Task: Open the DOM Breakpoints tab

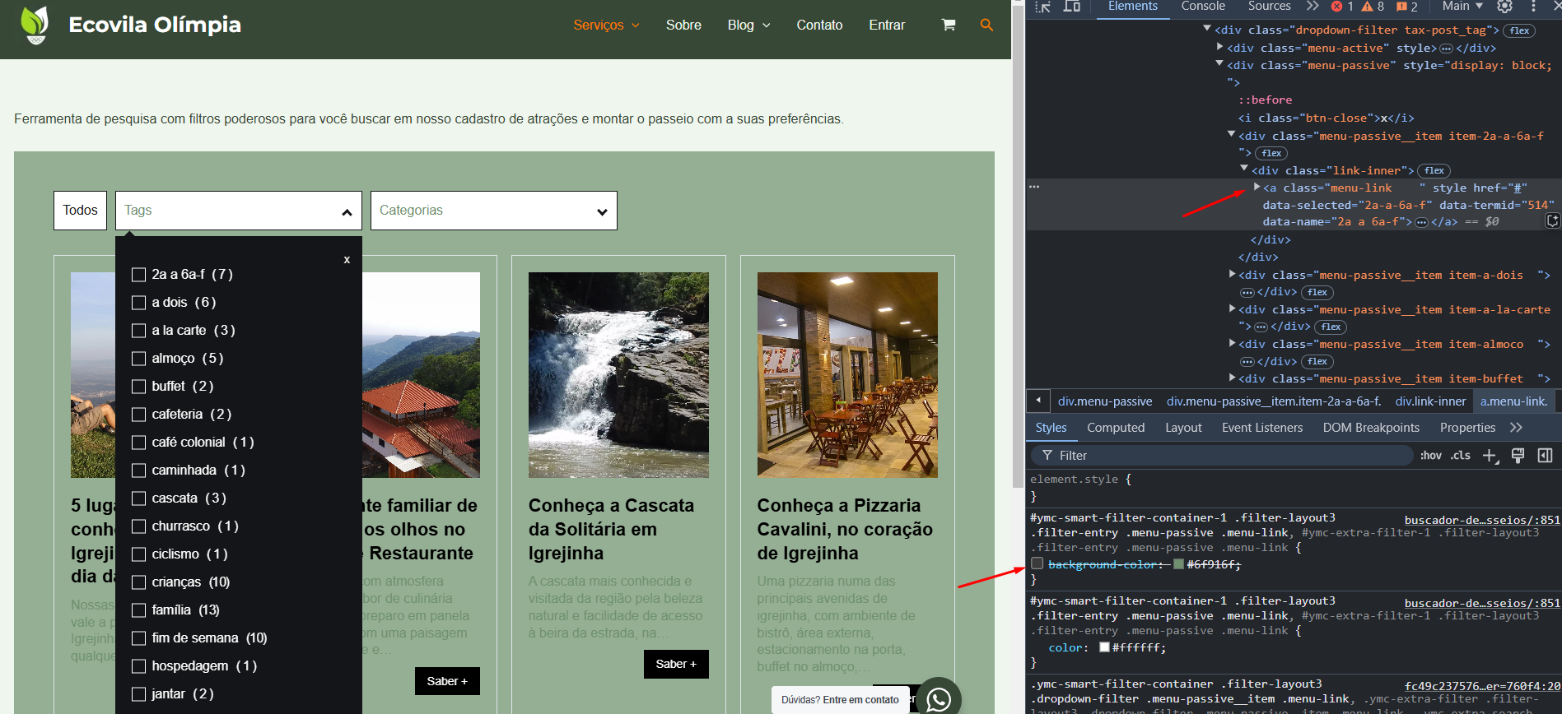Action: click(1371, 428)
